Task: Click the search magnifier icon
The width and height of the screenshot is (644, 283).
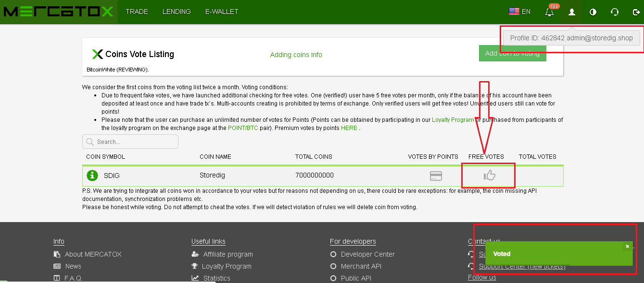Action: [90, 141]
